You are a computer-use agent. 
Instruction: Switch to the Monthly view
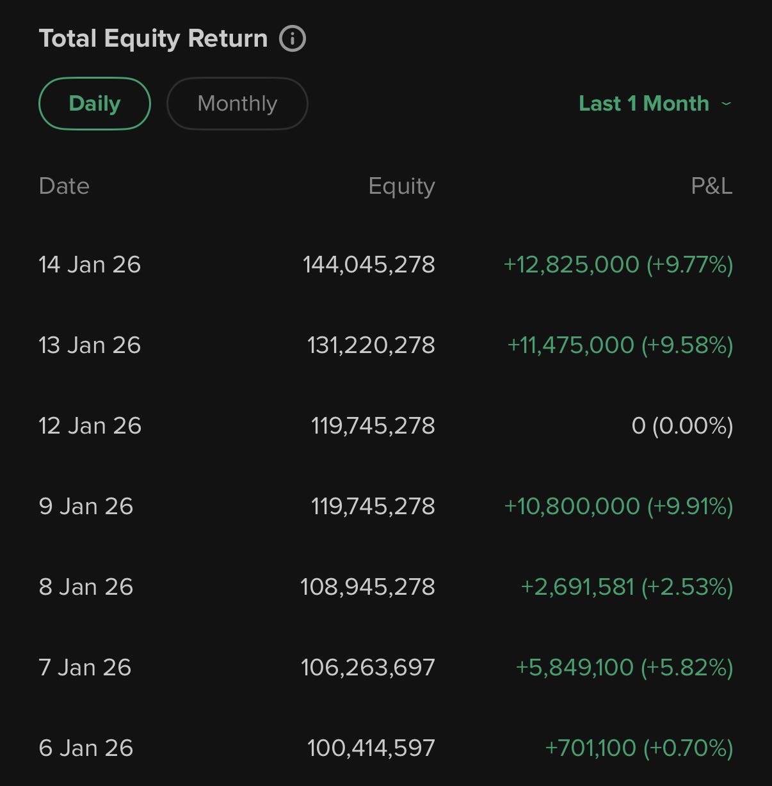pyautogui.click(x=237, y=104)
